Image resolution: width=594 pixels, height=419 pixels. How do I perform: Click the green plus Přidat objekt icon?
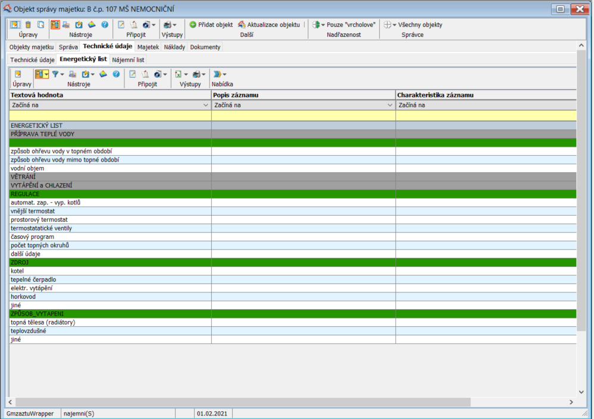193,25
